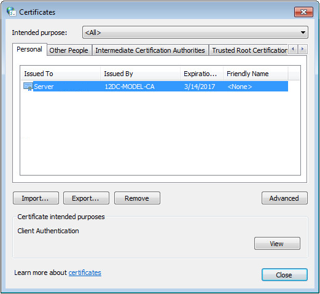The image size is (320, 294).
Task: Open the Intended purpose dropdown
Action: pos(195,33)
